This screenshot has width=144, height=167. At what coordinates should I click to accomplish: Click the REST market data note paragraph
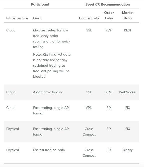coord(52,65)
